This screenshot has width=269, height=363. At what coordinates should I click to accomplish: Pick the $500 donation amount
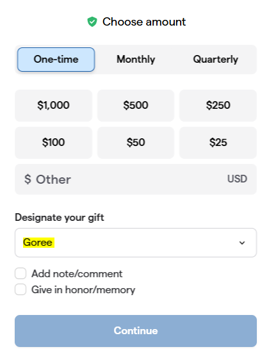click(136, 106)
